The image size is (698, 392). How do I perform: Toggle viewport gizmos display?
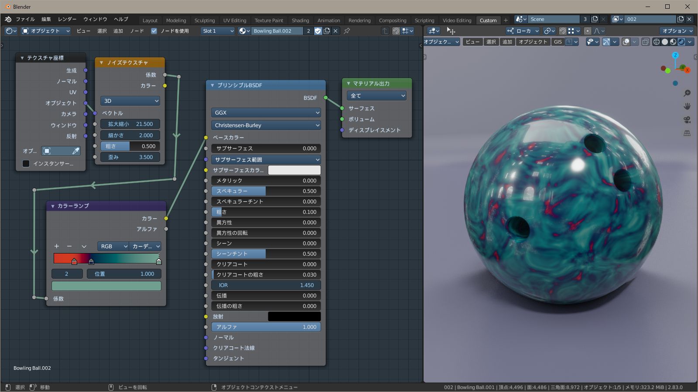606,42
